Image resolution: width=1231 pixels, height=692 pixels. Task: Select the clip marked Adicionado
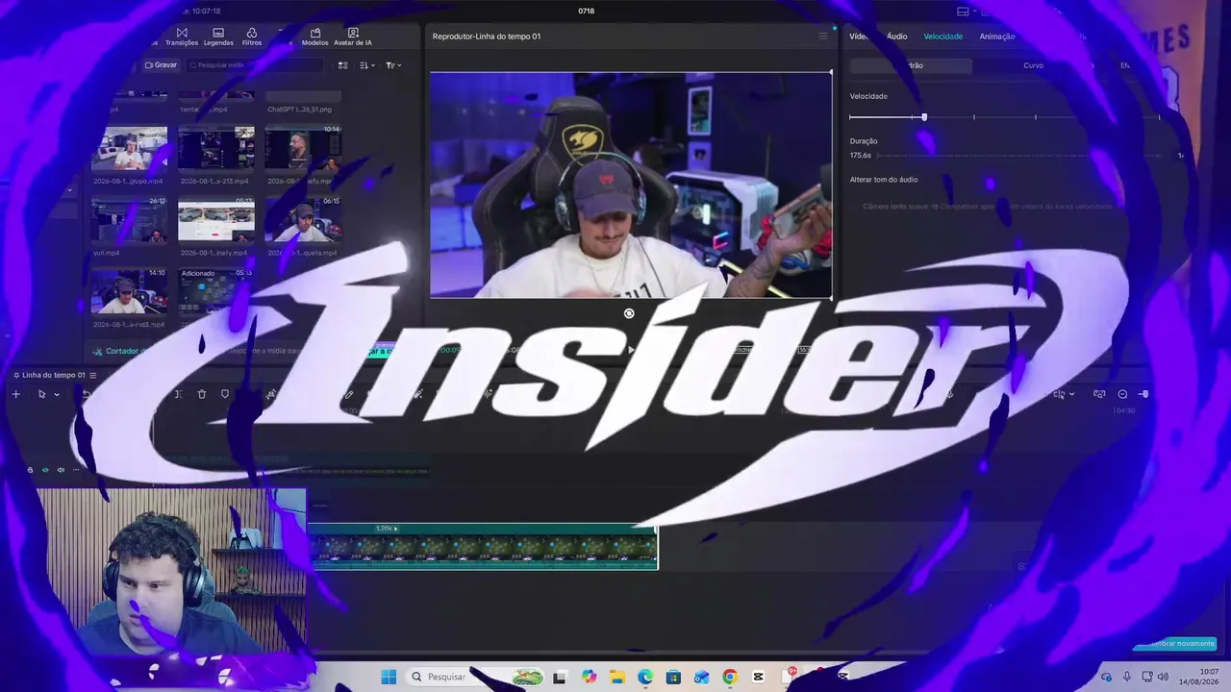click(216, 292)
